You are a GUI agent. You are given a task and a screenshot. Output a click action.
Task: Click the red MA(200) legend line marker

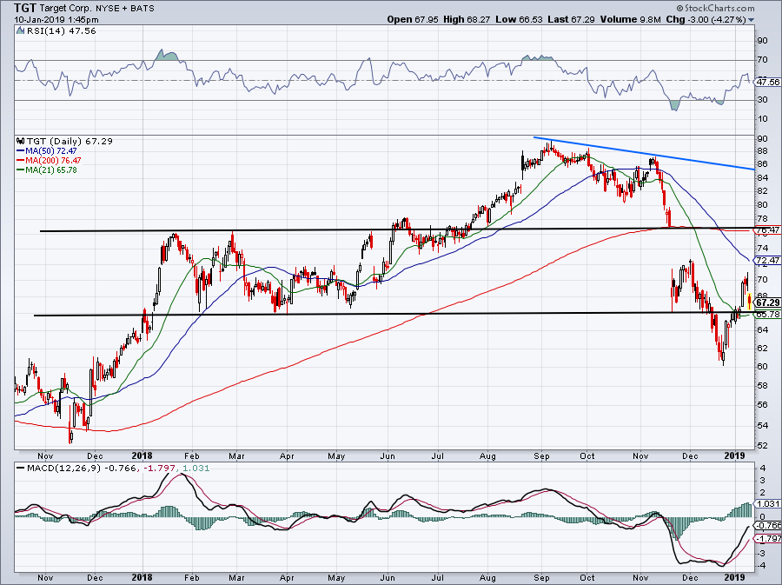coord(21,161)
